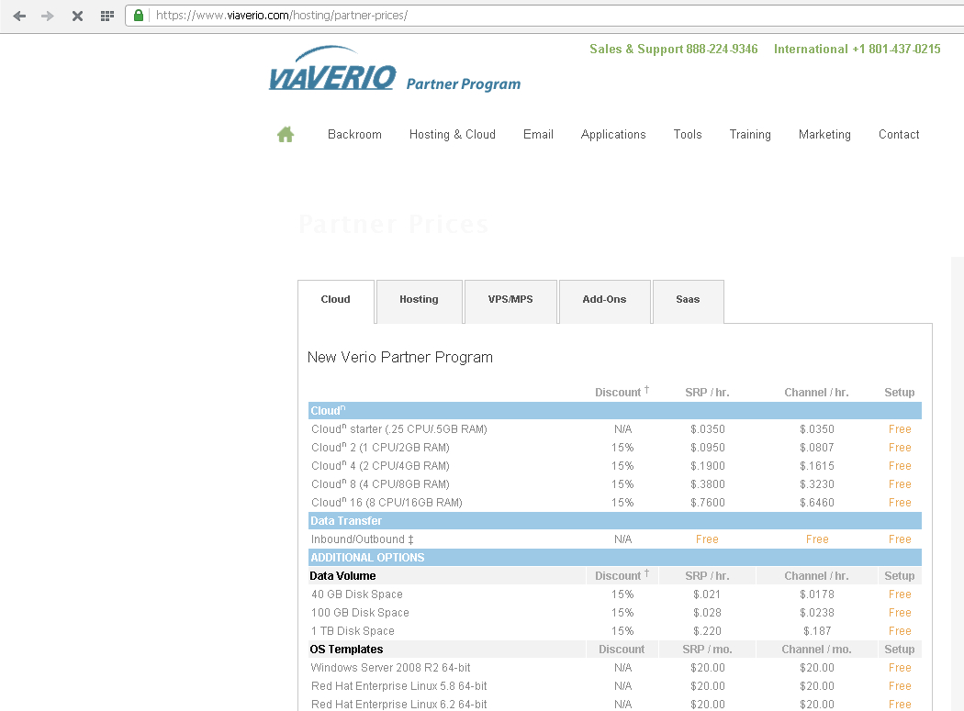Click the Cloud n 16 (8 CPU/16GB RAM) row
This screenshot has width=964, height=711.
point(615,503)
